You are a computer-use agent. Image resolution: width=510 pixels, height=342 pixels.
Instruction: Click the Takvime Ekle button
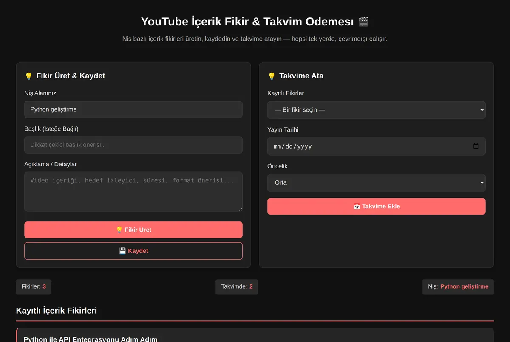(x=377, y=206)
